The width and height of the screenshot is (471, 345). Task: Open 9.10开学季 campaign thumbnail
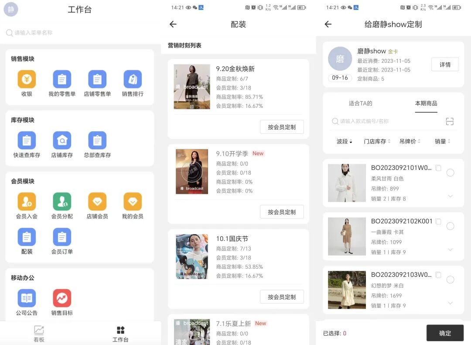(x=191, y=172)
